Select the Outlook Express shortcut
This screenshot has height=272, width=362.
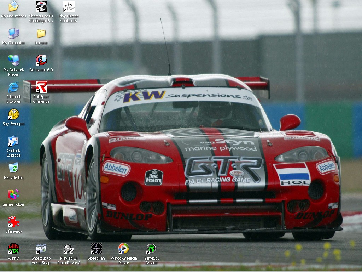click(13, 141)
